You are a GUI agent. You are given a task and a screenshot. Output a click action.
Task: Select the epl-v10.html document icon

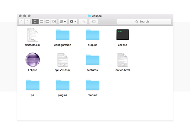(63, 60)
